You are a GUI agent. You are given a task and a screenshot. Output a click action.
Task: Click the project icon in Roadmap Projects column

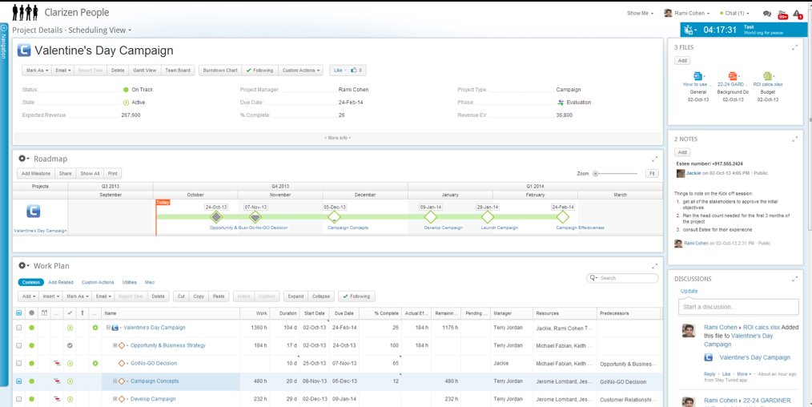click(33, 211)
